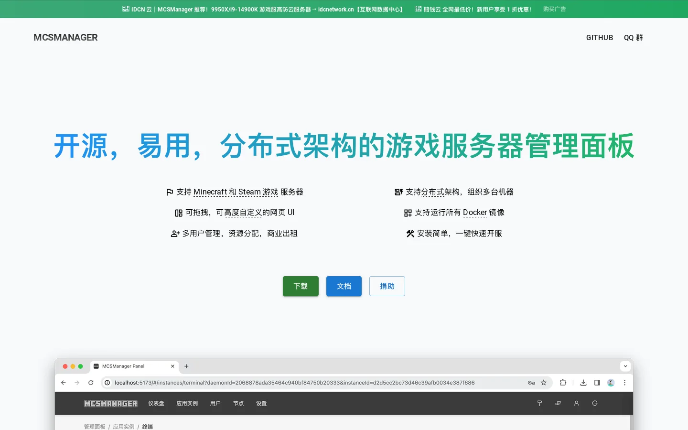
Task: Open the 设置 panel menu
Action: [261, 404]
